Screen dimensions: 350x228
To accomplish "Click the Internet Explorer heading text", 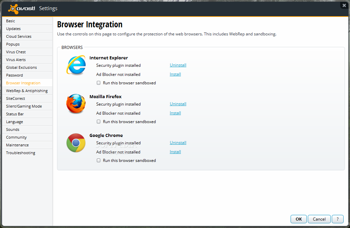I will tap(109, 58).
